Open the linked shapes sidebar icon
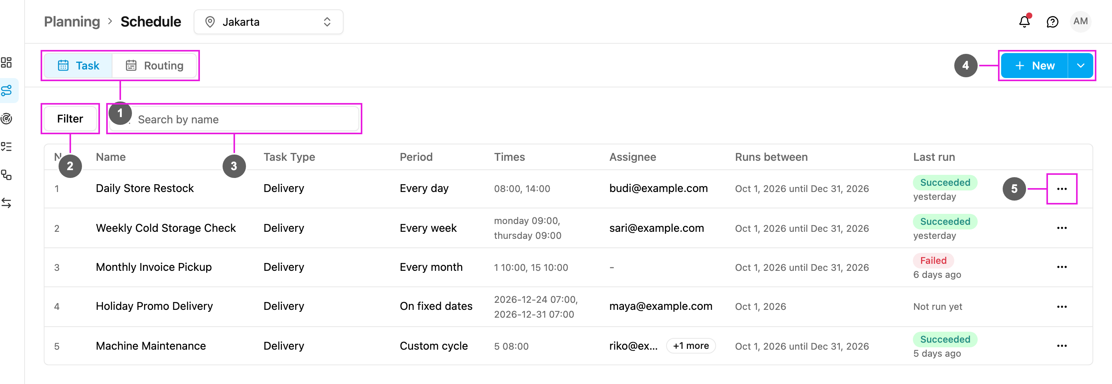 (x=7, y=175)
